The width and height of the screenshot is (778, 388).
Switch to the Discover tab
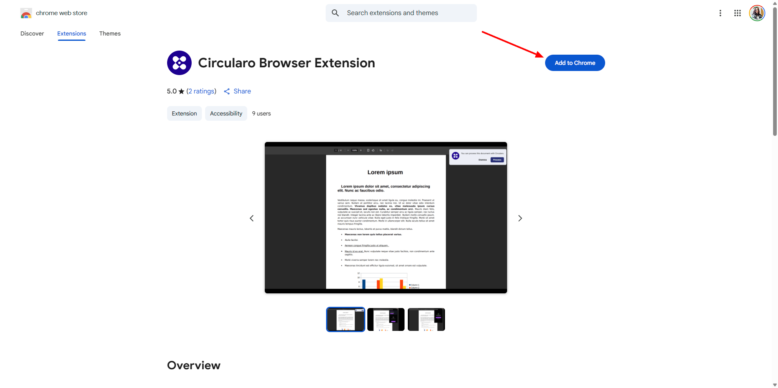click(x=32, y=33)
